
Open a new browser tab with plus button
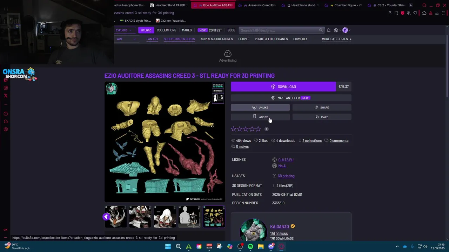click(411, 5)
